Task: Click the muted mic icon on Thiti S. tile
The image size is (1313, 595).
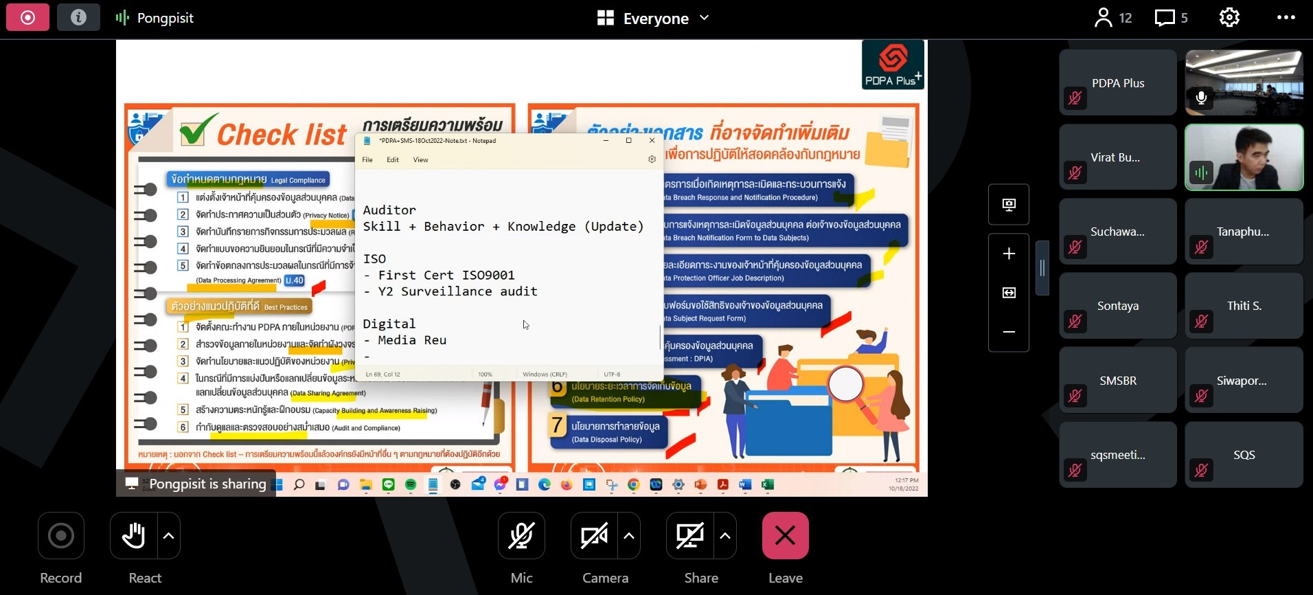Action: click(1202, 321)
